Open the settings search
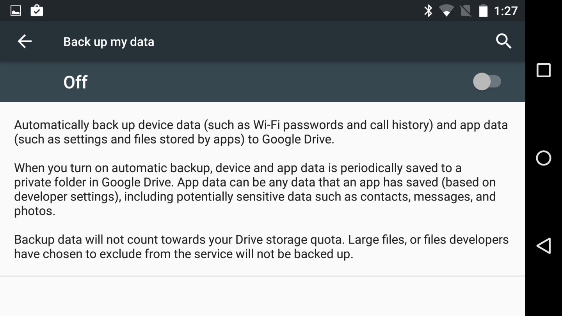Image resolution: width=562 pixels, height=316 pixels. tap(503, 41)
